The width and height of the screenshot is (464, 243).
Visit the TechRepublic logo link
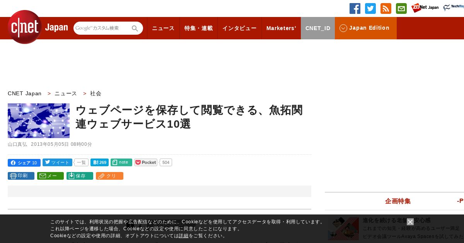coord(454,8)
